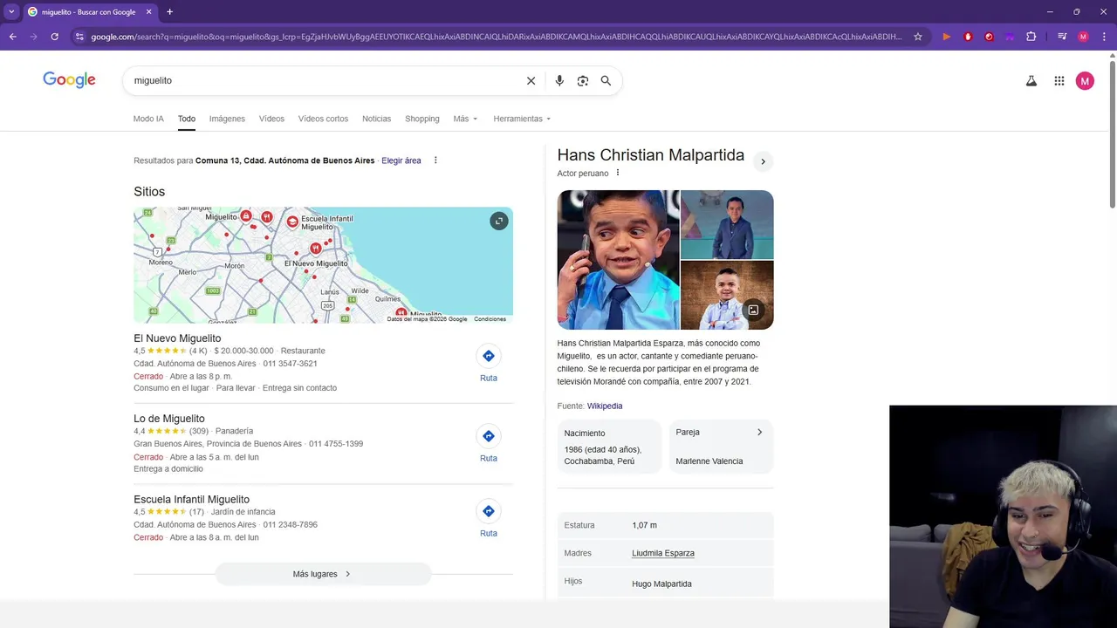Viewport: 1117px width, 628px height.
Task: Open new browser tab
Action: pyautogui.click(x=169, y=12)
